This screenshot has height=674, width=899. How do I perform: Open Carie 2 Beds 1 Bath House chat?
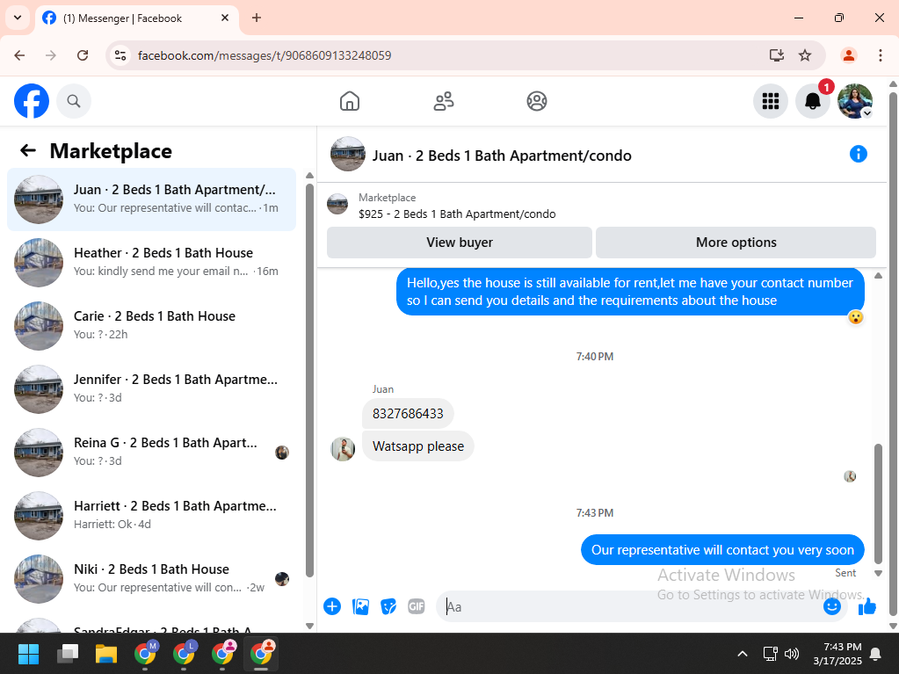click(x=151, y=325)
